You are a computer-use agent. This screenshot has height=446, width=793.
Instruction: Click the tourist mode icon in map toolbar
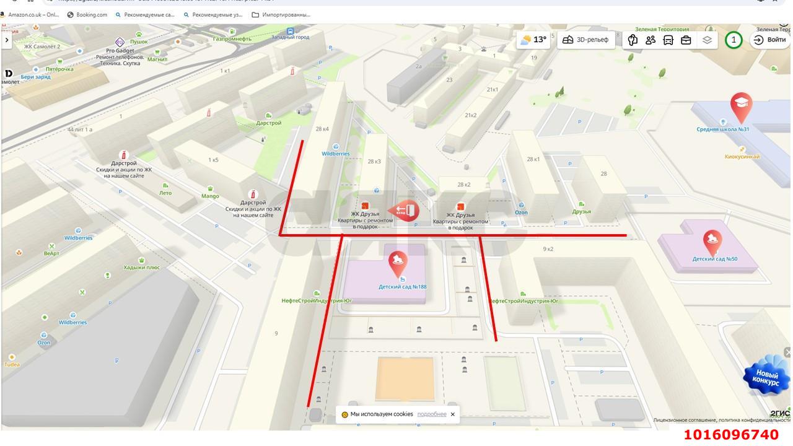click(633, 40)
